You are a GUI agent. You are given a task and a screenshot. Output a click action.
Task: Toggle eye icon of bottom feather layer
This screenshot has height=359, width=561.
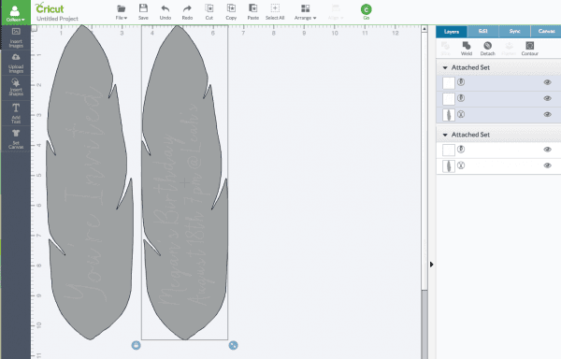point(547,165)
